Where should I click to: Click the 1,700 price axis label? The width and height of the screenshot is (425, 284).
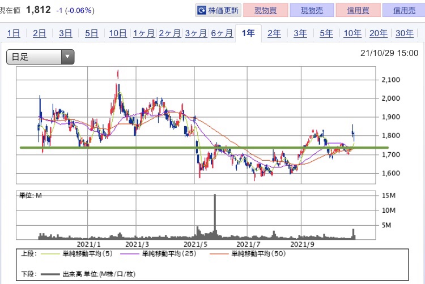(390, 154)
